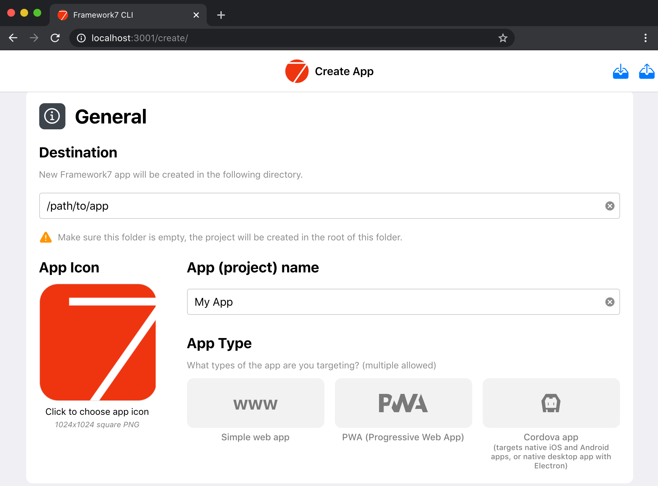
Task: Click the General section info icon
Action: 52,116
